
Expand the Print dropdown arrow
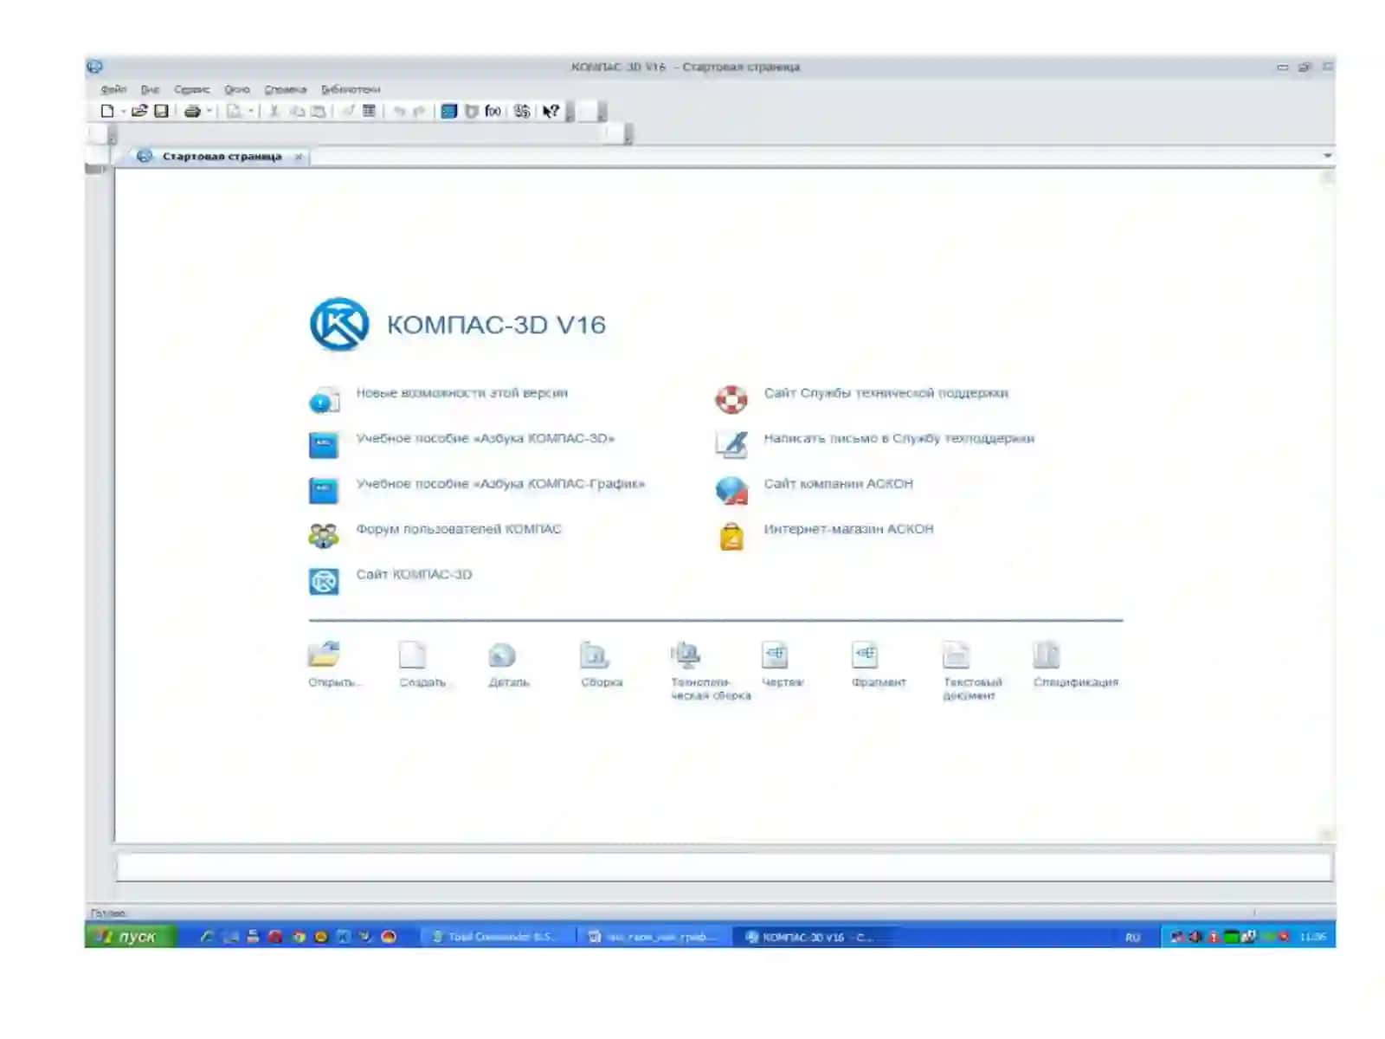pyautogui.click(x=209, y=111)
